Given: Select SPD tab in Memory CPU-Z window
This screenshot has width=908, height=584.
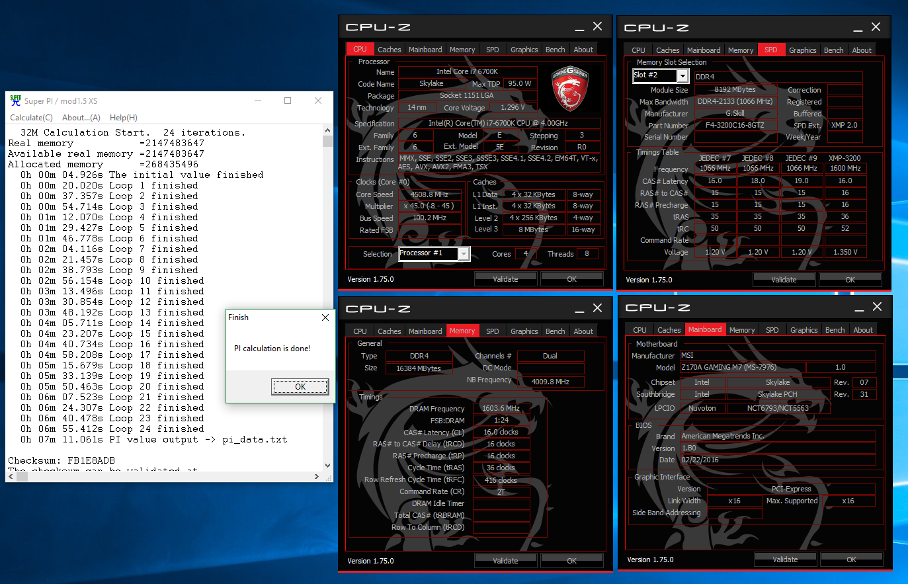Looking at the screenshot, I should pos(492,331).
